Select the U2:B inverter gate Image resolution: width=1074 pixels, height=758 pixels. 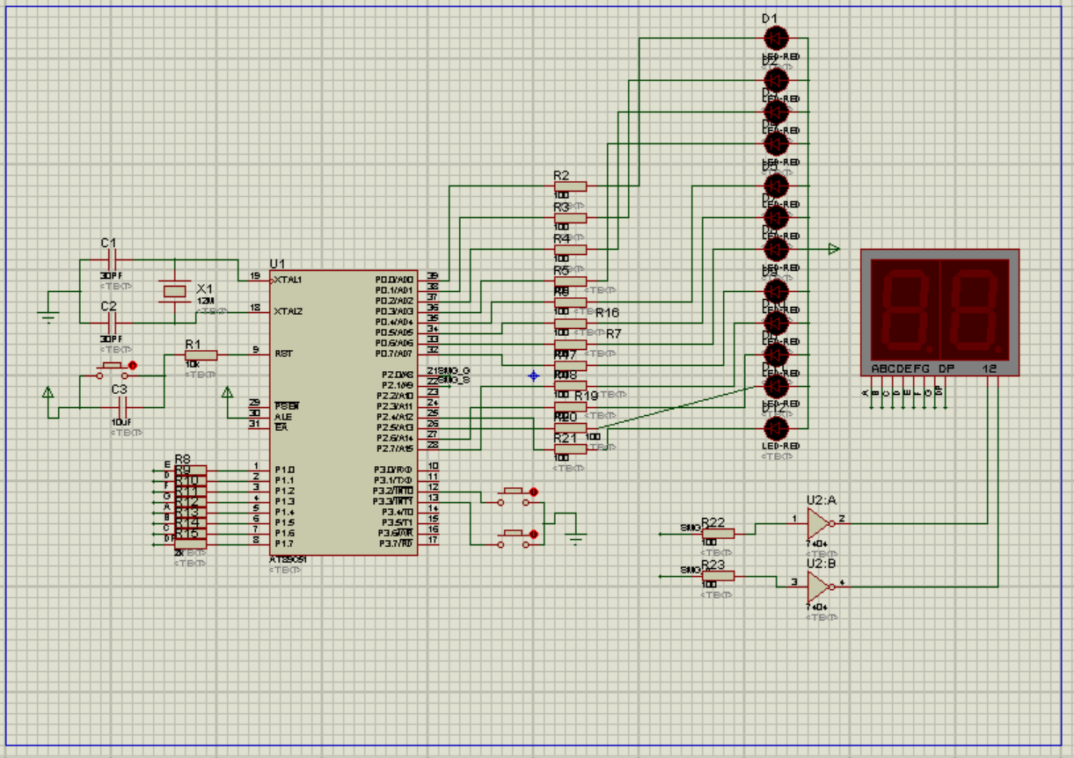pos(818,586)
